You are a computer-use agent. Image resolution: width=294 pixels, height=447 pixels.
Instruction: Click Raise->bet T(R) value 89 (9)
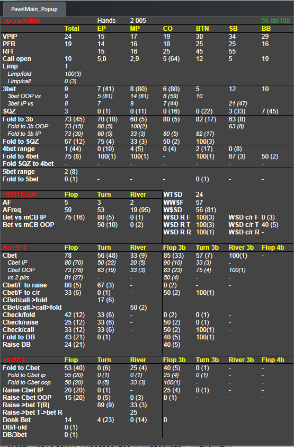pos(105,405)
